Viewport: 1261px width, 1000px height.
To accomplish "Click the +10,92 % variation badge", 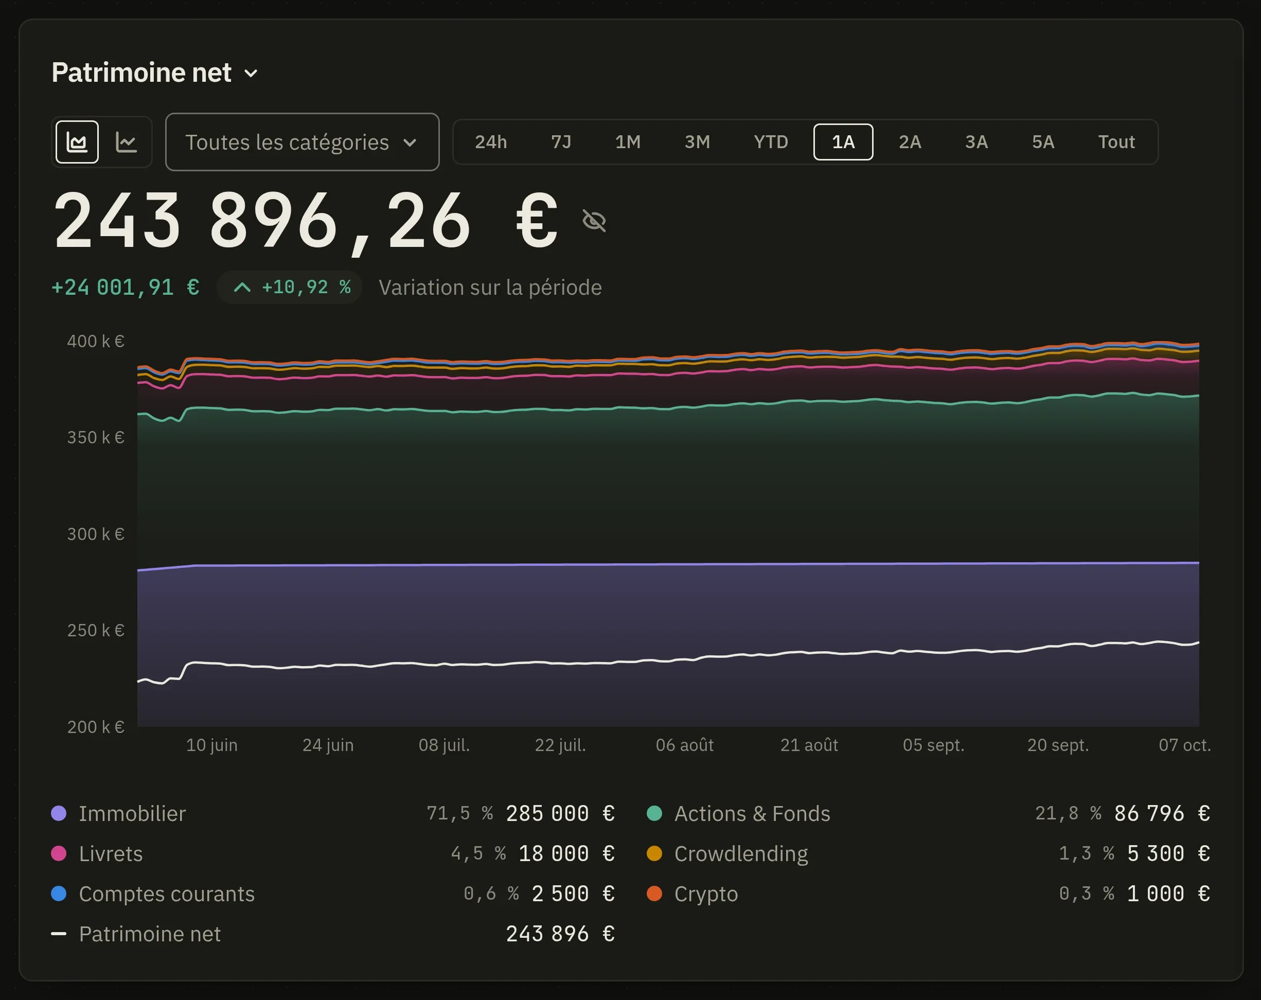I will click(x=290, y=287).
